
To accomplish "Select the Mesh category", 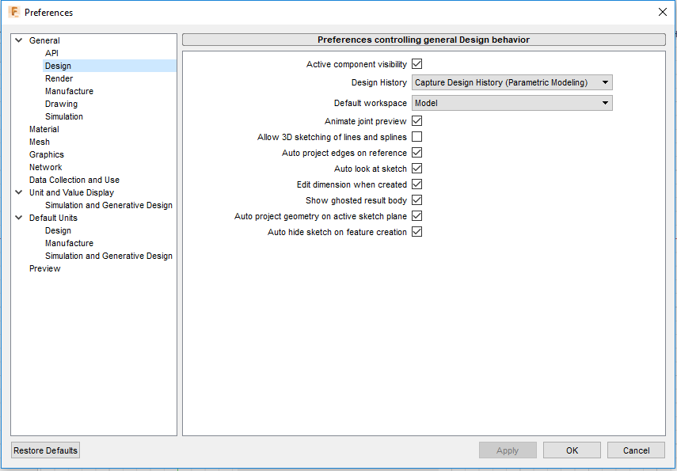I will coord(40,142).
